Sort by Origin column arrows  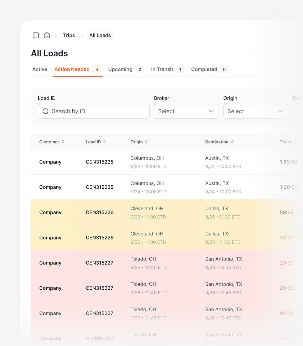[x=147, y=142]
